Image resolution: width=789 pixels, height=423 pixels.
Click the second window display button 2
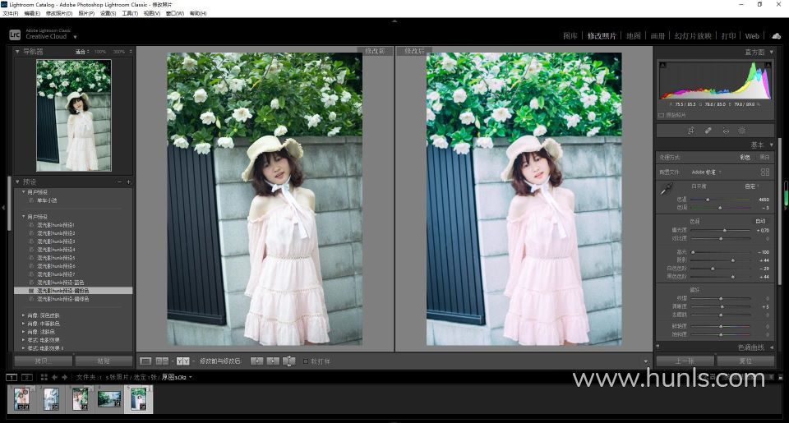pos(27,377)
